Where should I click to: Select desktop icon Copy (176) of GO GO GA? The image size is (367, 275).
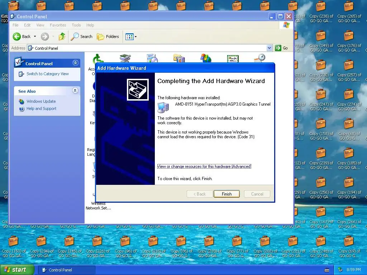point(349,41)
